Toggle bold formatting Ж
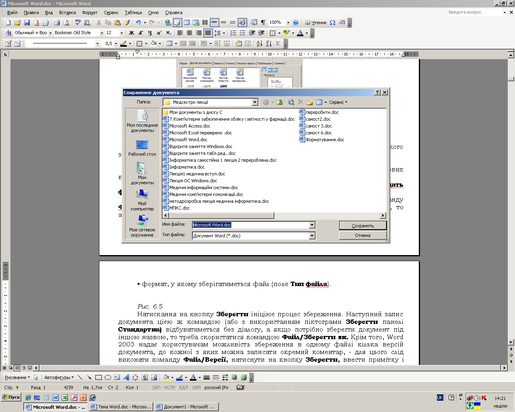 click(132, 33)
